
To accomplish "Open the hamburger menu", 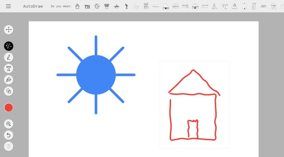I will pos(8,6).
